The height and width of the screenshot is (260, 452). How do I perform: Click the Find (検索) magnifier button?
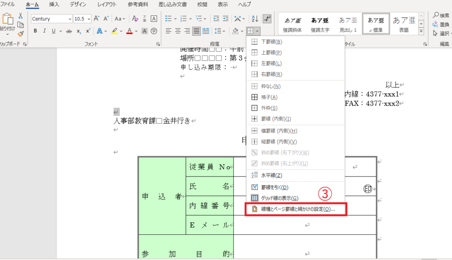click(441, 15)
